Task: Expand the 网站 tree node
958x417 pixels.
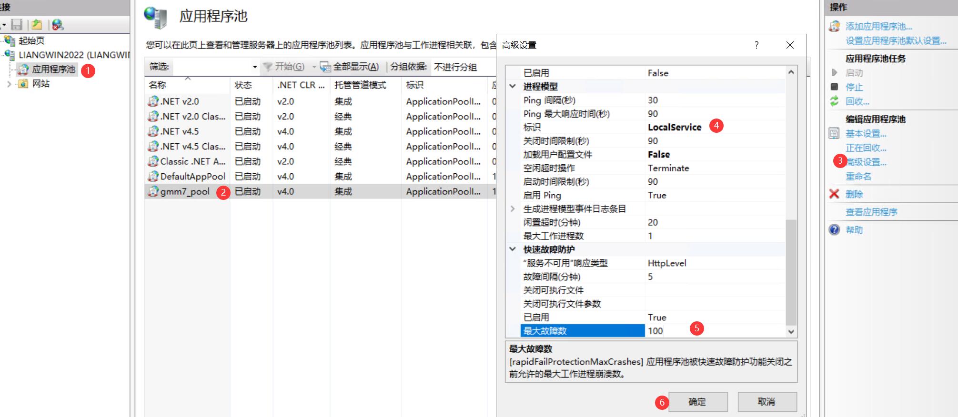Action: tap(9, 84)
